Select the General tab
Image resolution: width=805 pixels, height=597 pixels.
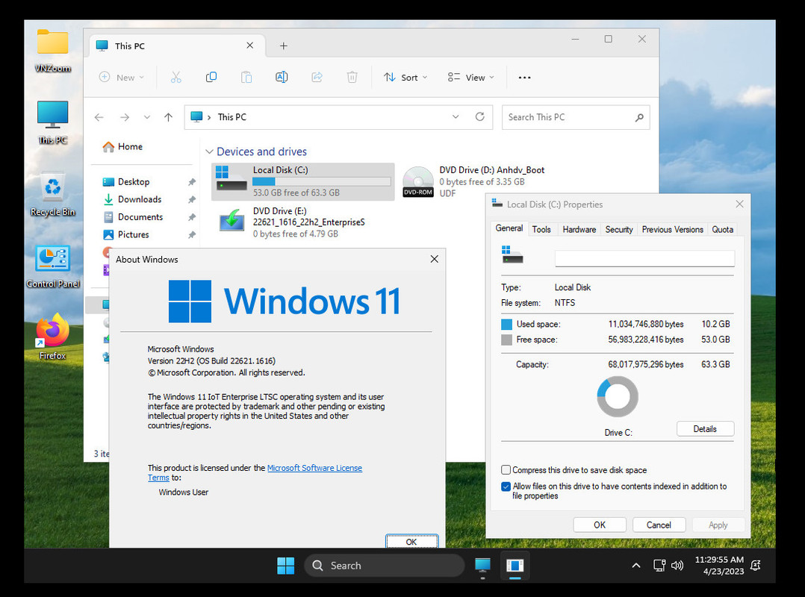point(509,228)
